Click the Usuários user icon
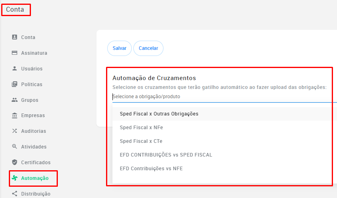This screenshot has height=198, width=337. coord(14,68)
